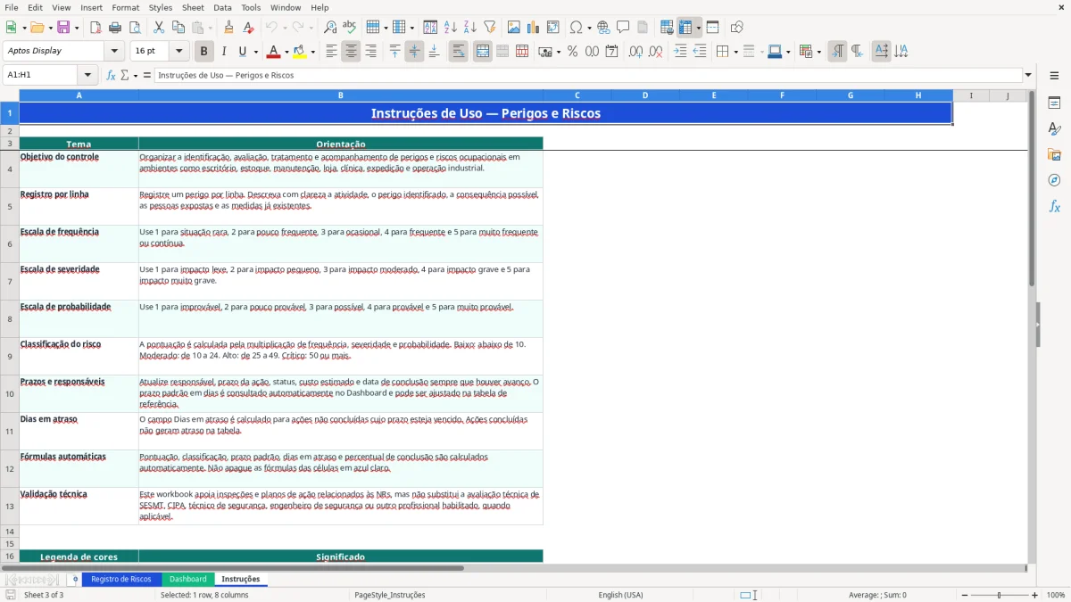This screenshot has width=1071, height=602.
Task: Toggle Center Vertically alignment
Action: point(414,52)
